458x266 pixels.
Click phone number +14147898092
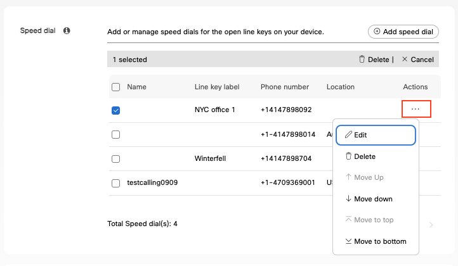[286, 110]
